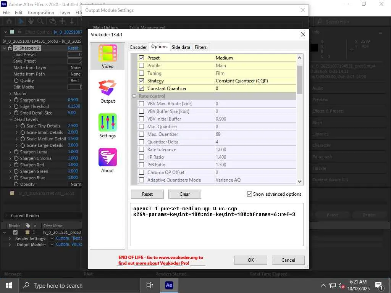Open the Layer menu

click(x=65, y=13)
